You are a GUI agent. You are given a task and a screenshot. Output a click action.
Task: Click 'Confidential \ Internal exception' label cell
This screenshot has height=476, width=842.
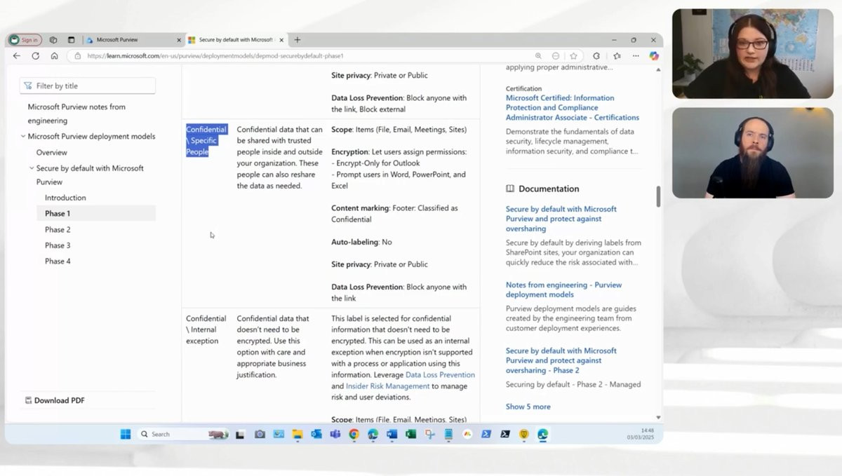point(206,329)
